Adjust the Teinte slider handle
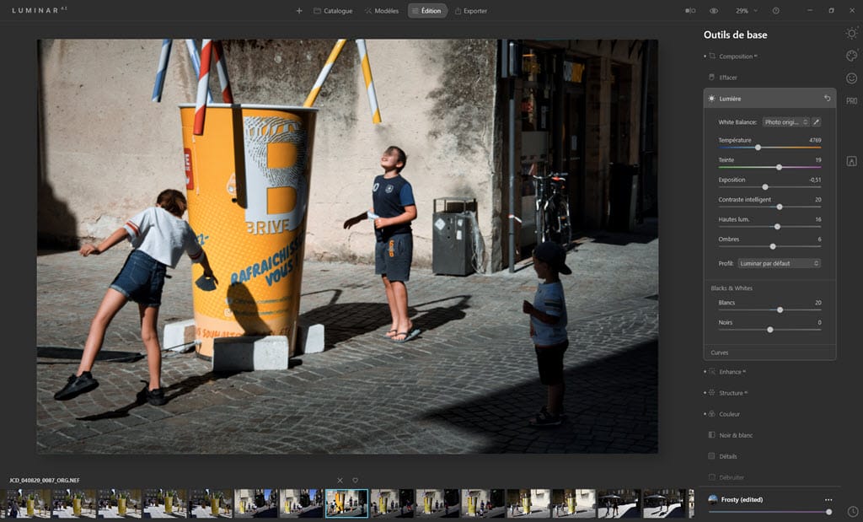The width and height of the screenshot is (863, 522). 779,167
